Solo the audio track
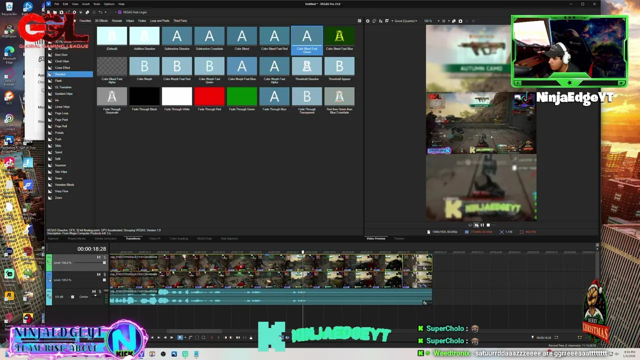 tap(99, 291)
